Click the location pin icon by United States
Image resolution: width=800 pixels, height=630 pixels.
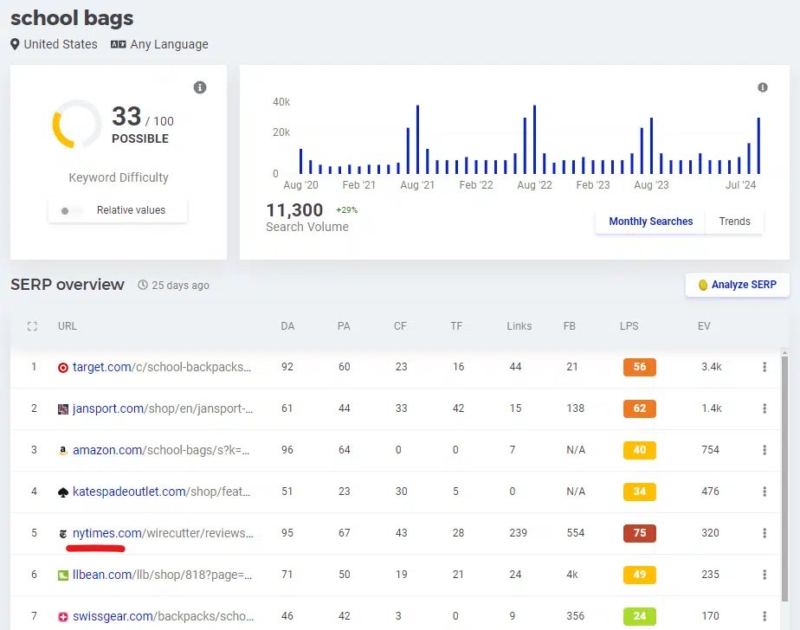[x=15, y=44]
